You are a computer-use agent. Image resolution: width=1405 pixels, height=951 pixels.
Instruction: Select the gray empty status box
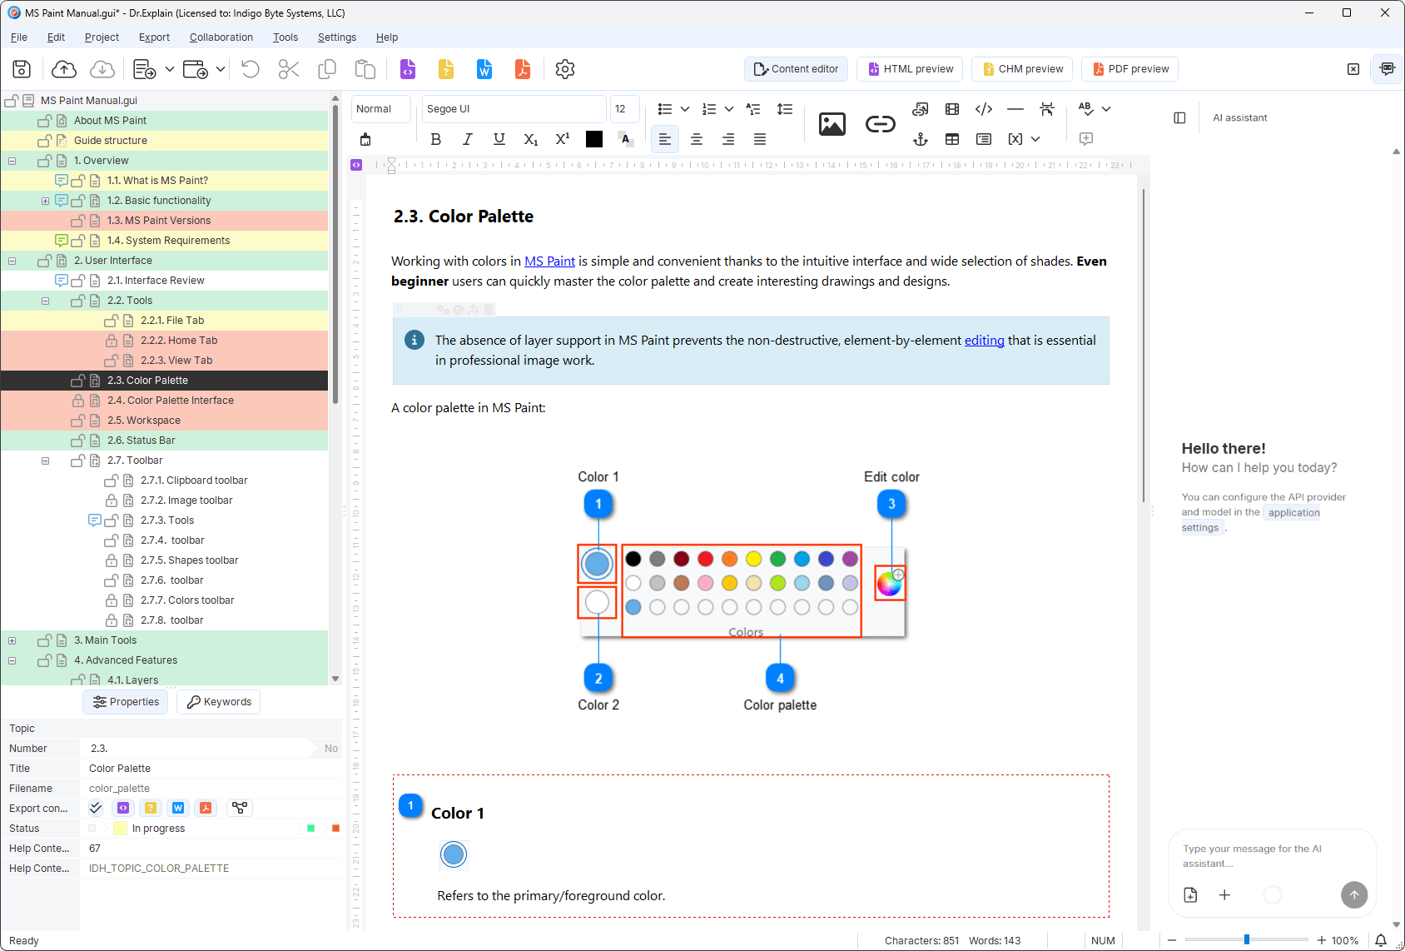tap(92, 828)
